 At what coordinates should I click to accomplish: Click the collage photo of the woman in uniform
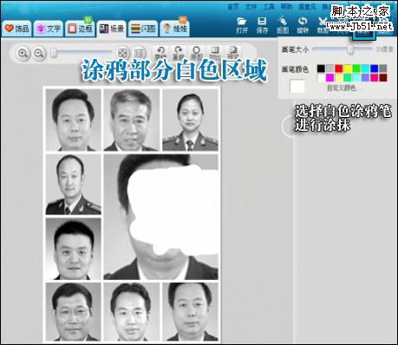[190, 120]
